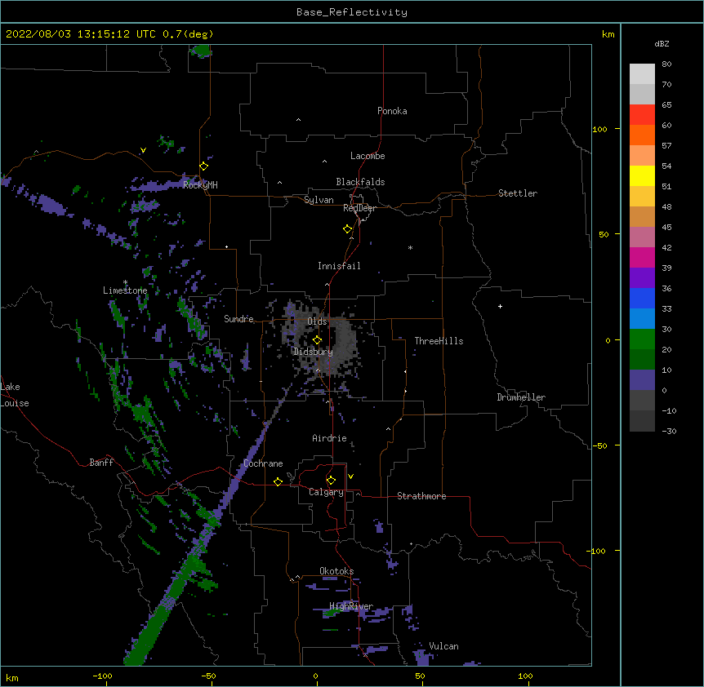Click the yellow diamond marker below Cochrane
704x687 pixels.
[x=278, y=481]
